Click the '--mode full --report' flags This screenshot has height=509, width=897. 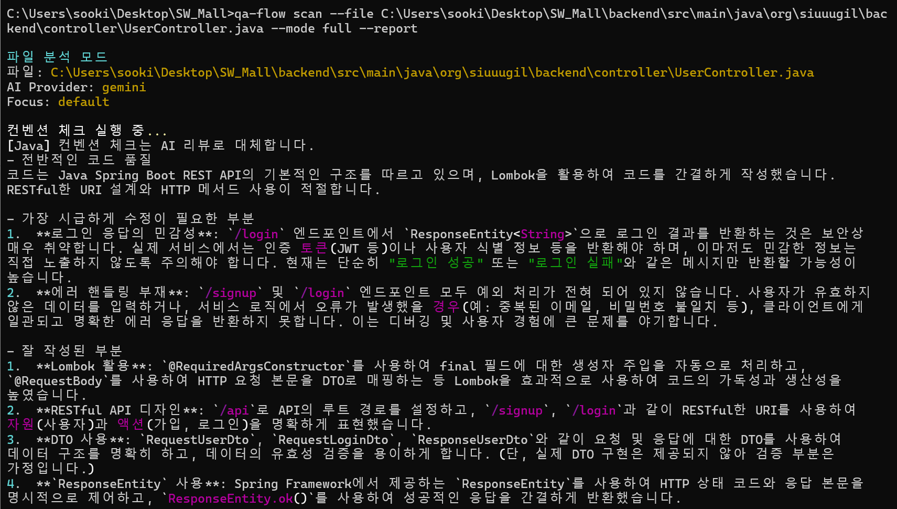[344, 28]
